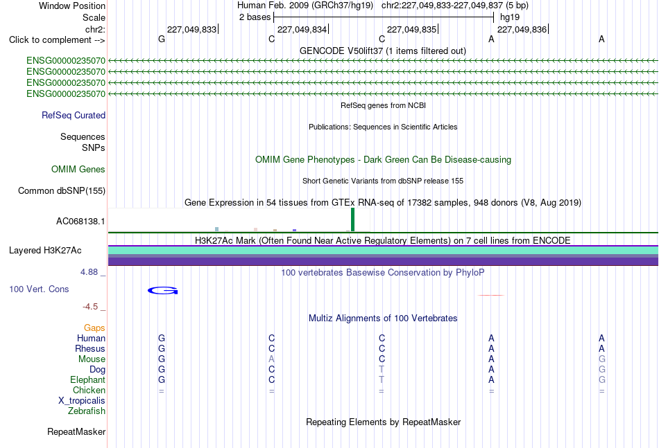Viewport: 659px width, 448px height.
Task: Click the Human Feb. 2009 (GRCh37/hg19) header text
Action: tap(305, 6)
